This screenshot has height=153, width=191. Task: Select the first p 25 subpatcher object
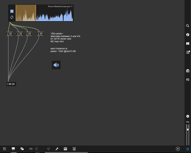tap(9, 34)
